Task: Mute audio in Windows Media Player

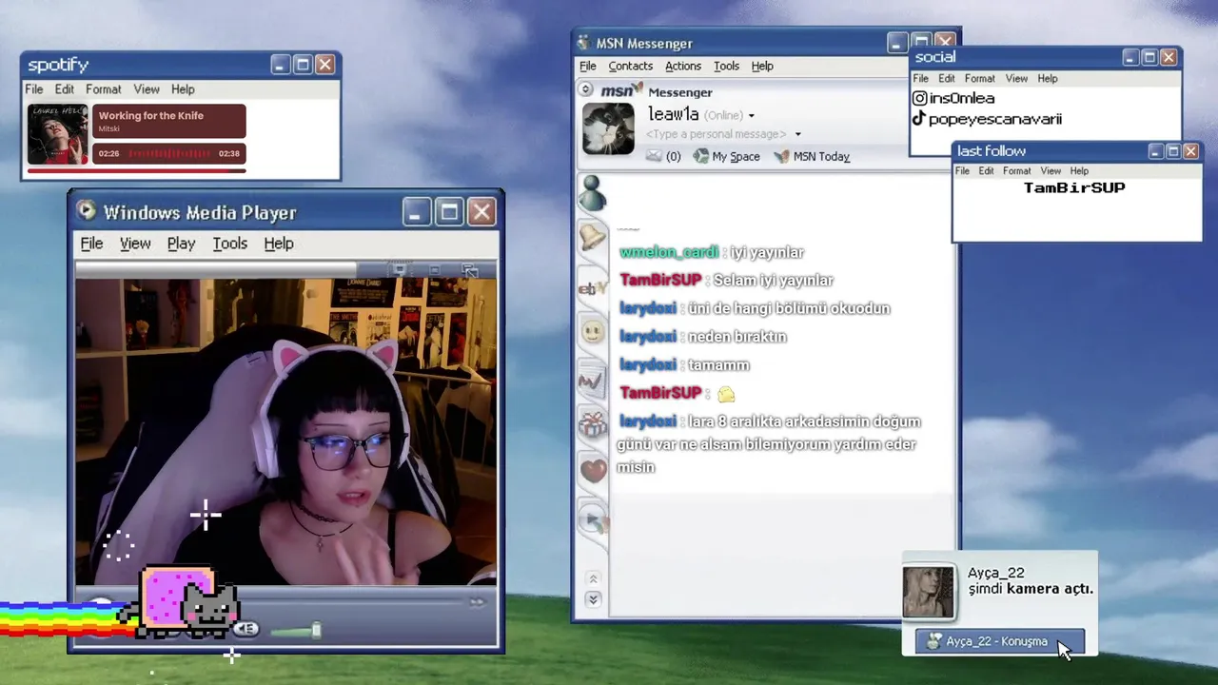Action: click(246, 629)
